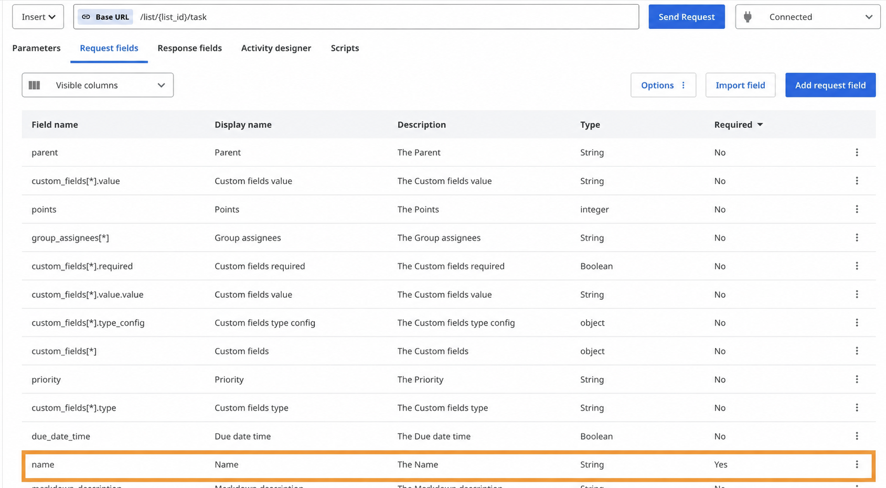The width and height of the screenshot is (886, 488).
Task: Click the custom_fields[*].value.value field name
Action: click(x=88, y=294)
